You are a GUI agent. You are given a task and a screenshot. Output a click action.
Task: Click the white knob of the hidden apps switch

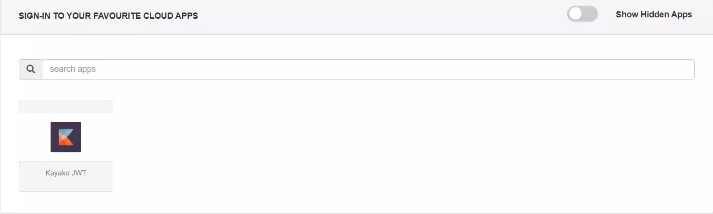coord(575,14)
